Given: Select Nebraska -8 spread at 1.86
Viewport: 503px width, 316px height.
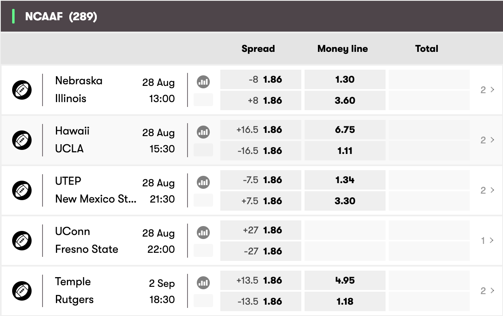Looking at the screenshot, I should 261,79.
